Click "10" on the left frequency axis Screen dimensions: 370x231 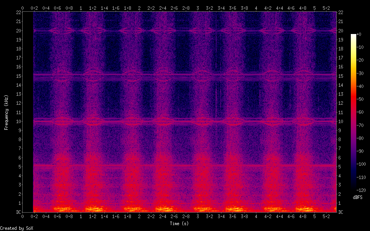(x=19, y=122)
